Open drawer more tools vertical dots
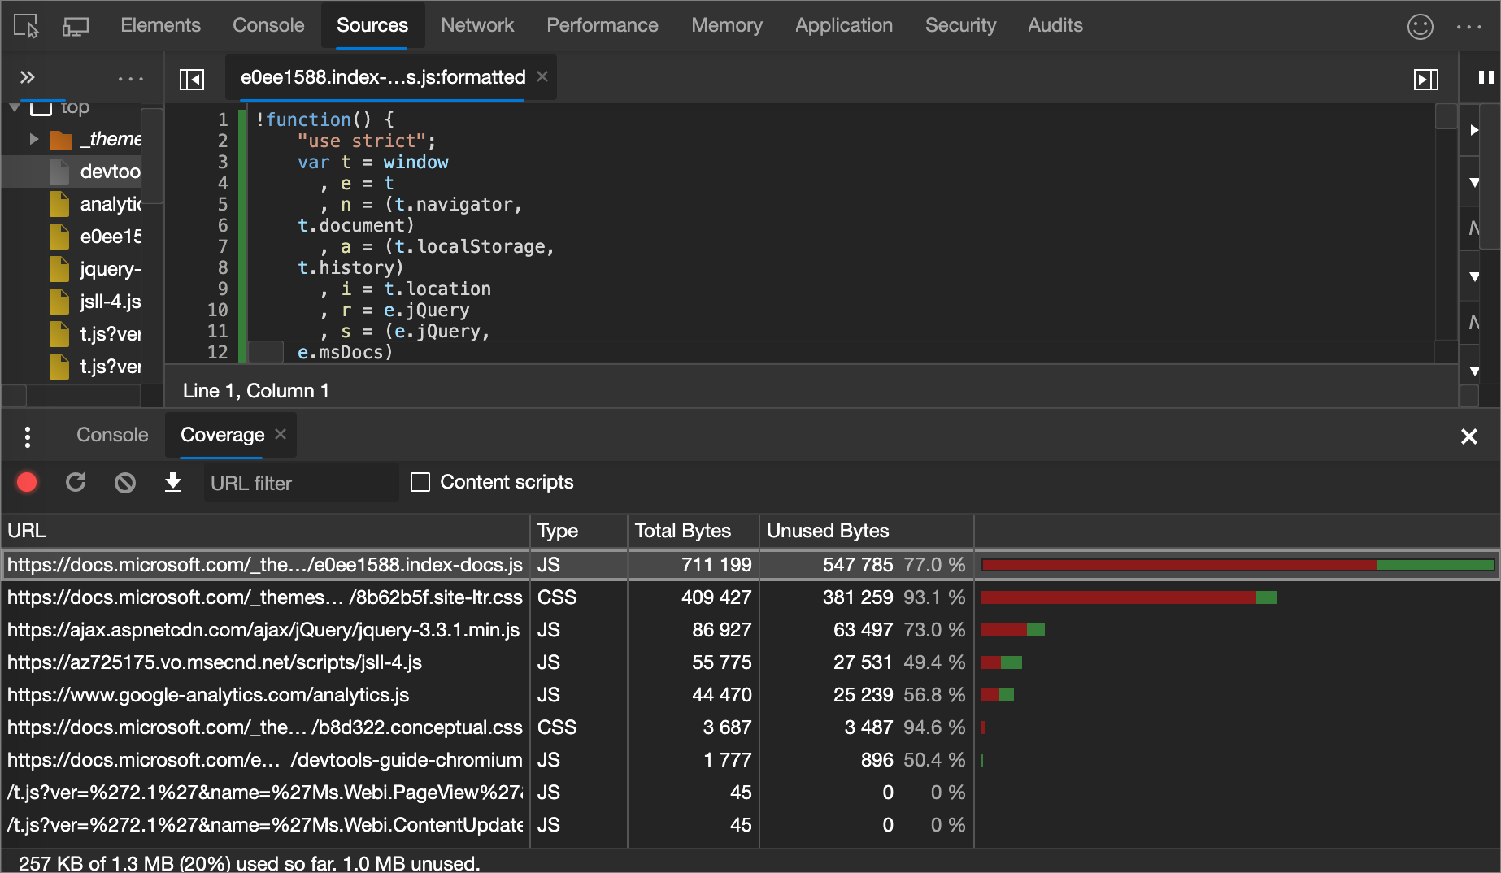 [28, 436]
